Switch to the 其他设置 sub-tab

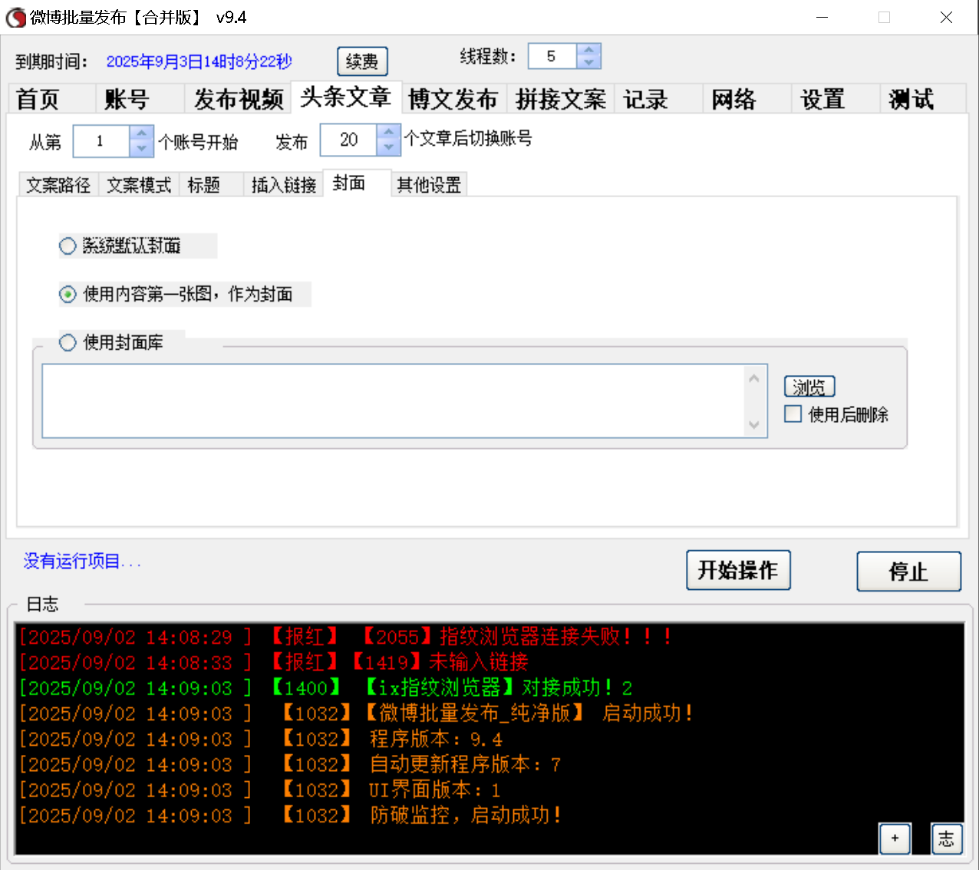[428, 183]
